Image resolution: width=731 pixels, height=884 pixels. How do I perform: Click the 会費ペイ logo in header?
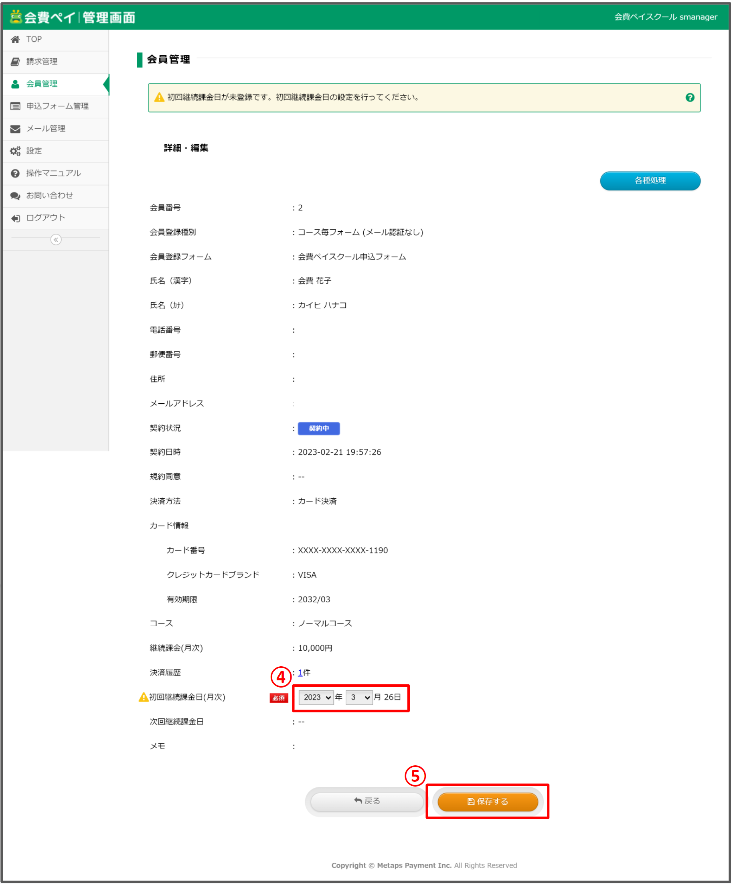[x=73, y=17]
